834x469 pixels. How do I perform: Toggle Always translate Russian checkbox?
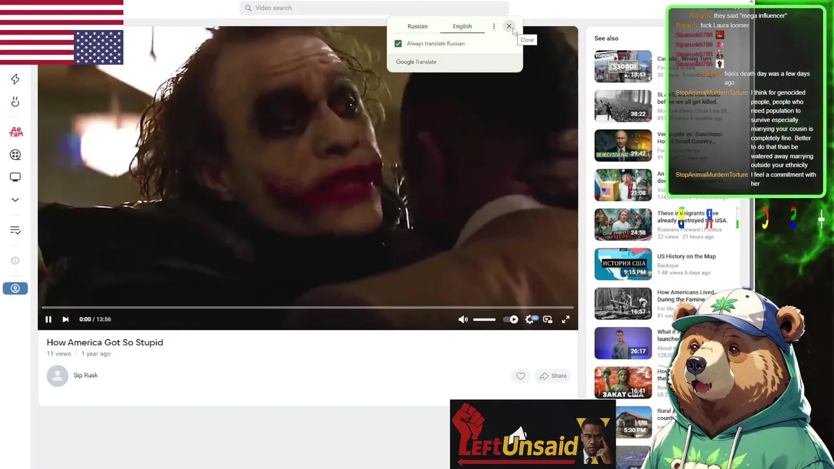(398, 44)
